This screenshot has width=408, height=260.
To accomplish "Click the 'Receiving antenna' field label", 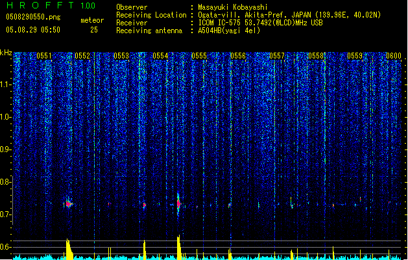I will tap(149, 31).
